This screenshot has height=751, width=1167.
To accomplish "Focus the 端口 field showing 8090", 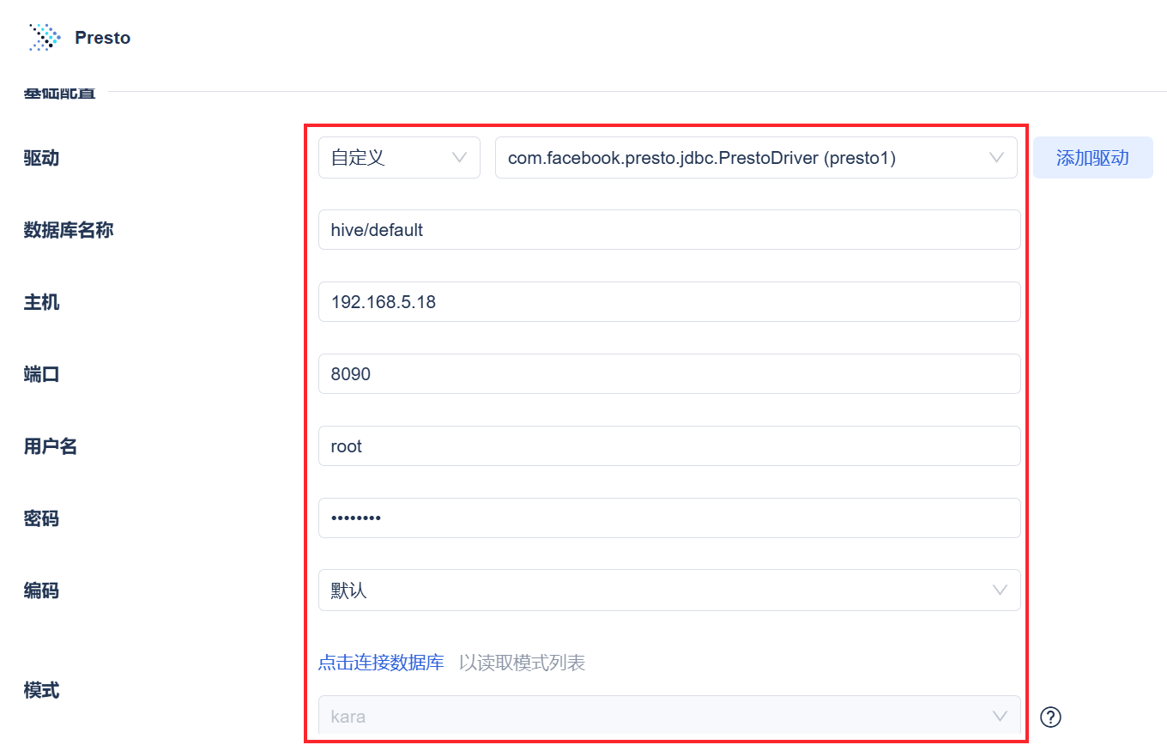I will pos(669,374).
